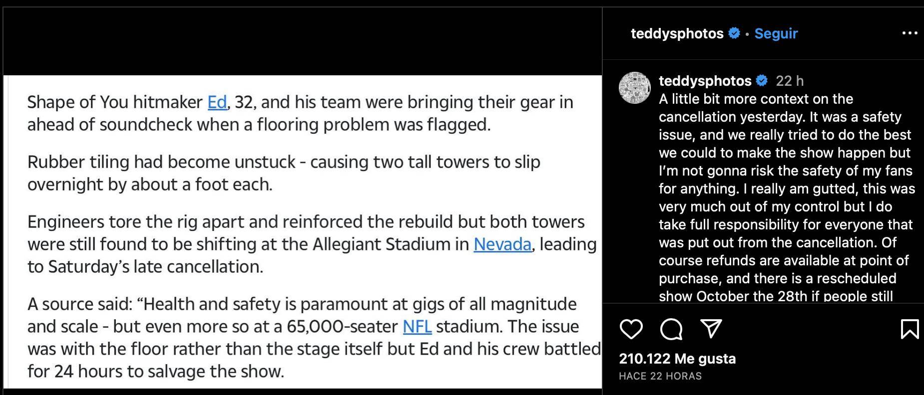
Task: Click the 'A source said' quote paragraph
Action: click(313, 338)
